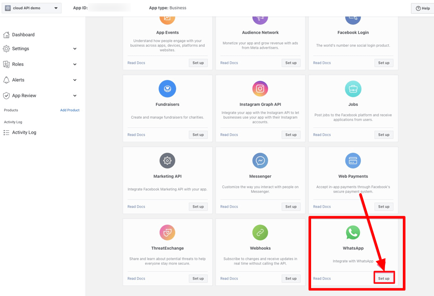Click the Activity Log list icon

pyautogui.click(x=6, y=133)
